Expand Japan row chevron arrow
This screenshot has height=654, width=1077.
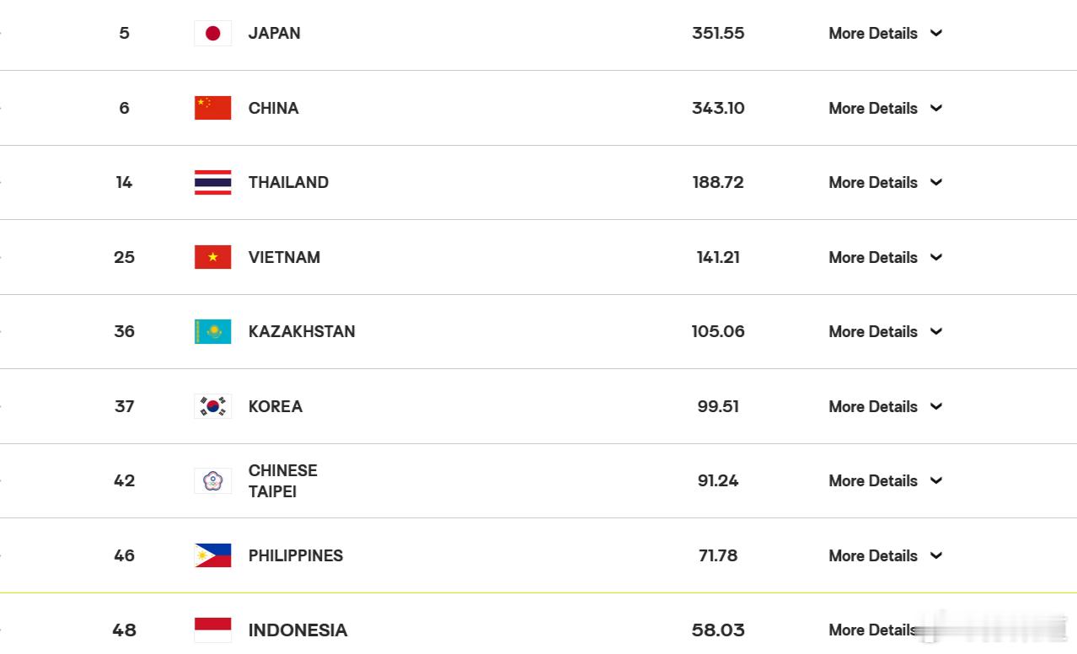point(935,34)
